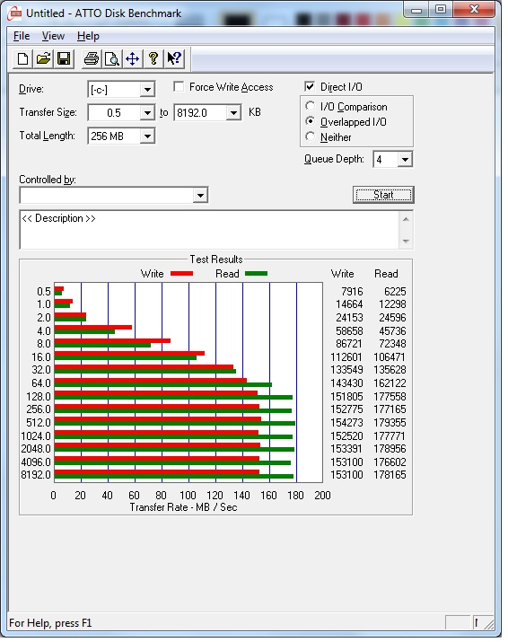Open About with the question mark icon
The height and width of the screenshot is (642, 508).
pos(153,59)
